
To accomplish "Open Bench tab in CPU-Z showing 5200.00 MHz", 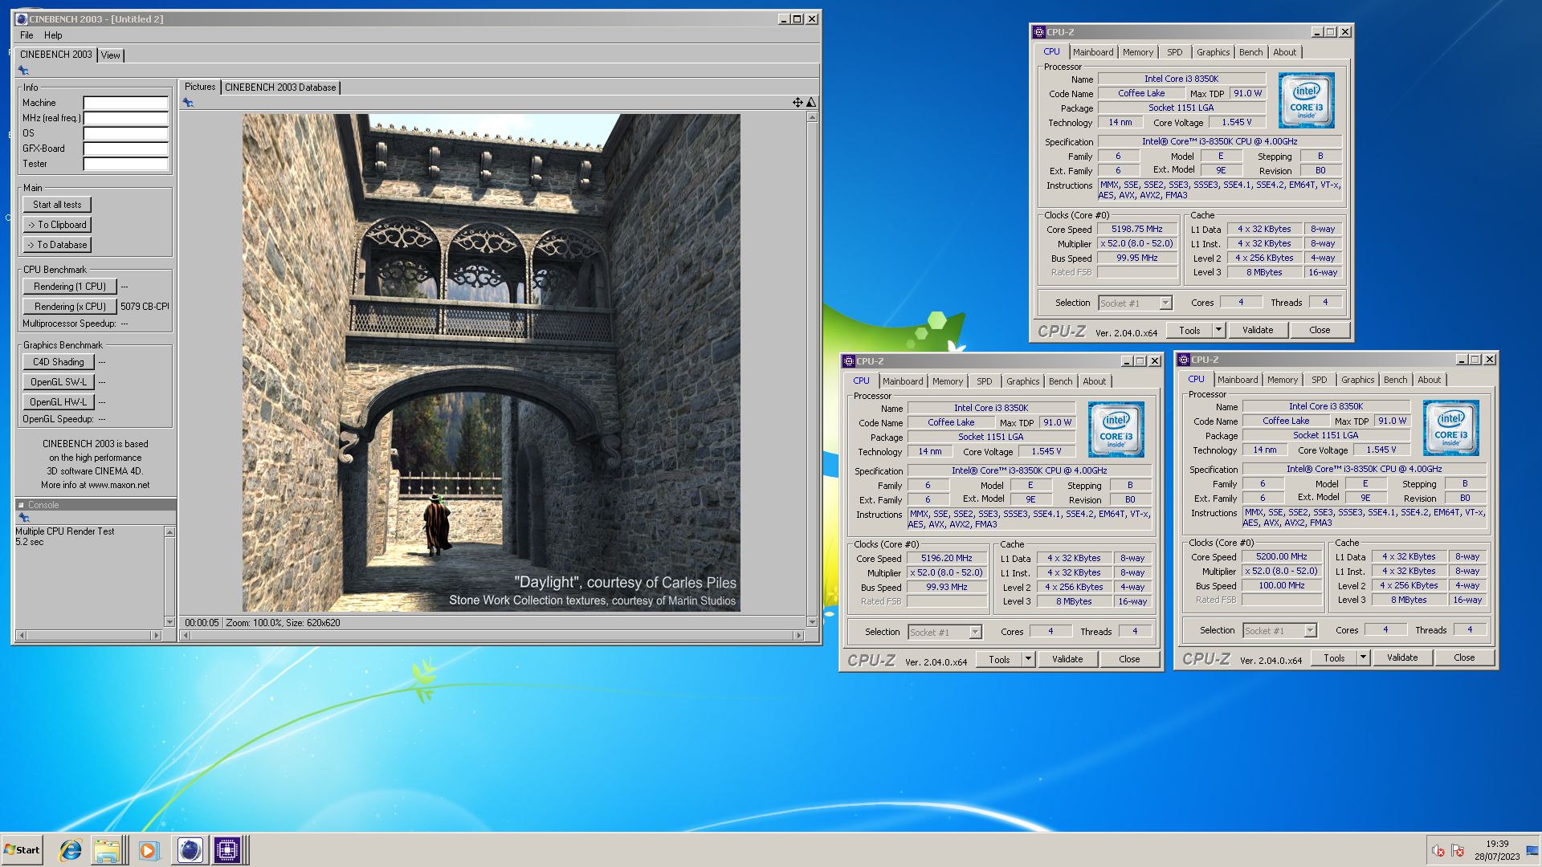I will coord(1396,380).
